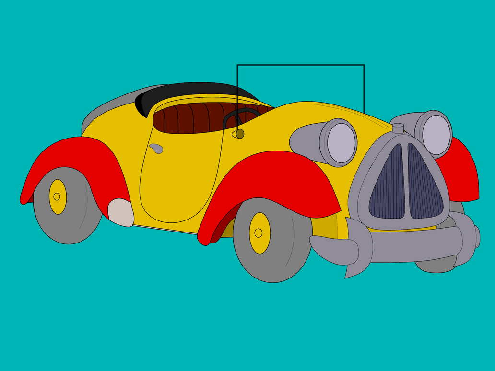Click the yellow hubcap on the rear wheel
This screenshot has height=371, width=495.
(58, 197)
